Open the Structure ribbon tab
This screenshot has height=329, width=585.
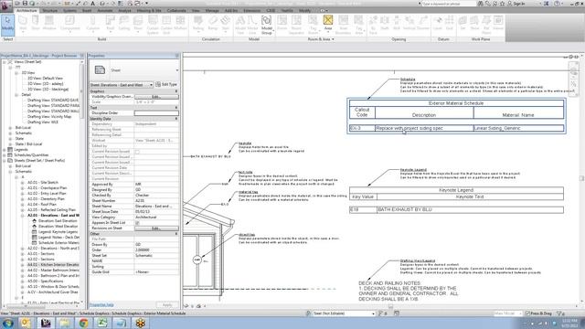50,10
